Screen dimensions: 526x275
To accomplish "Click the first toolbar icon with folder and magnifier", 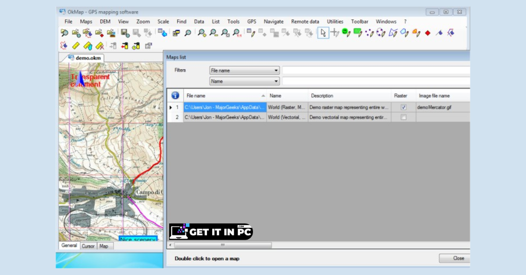I will click(64, 32).
